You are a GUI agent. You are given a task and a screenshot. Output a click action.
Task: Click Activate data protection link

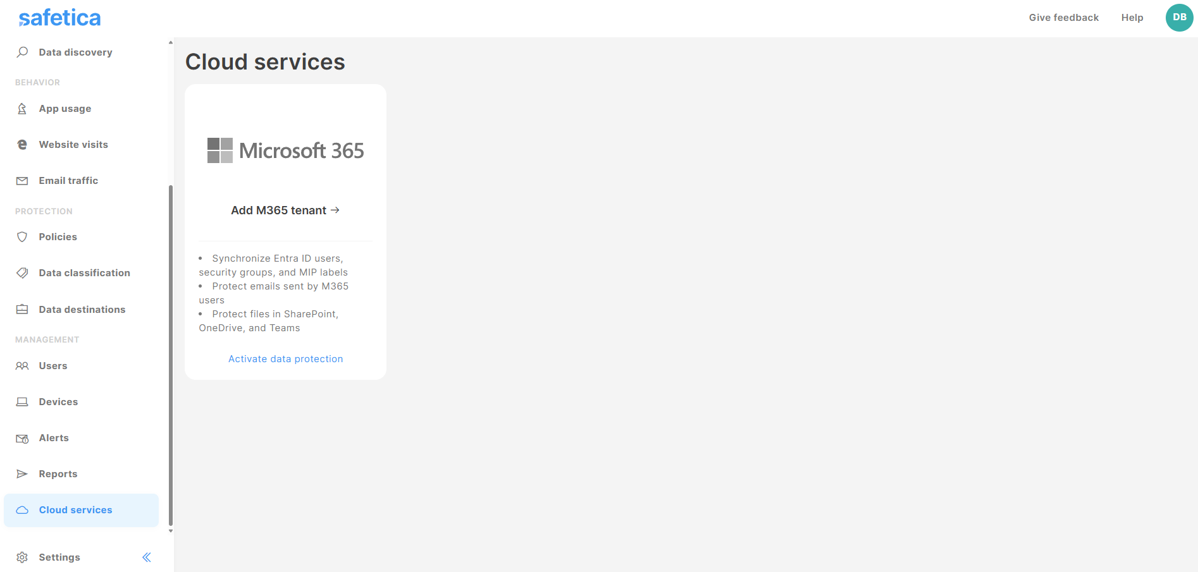coord(285,359)
